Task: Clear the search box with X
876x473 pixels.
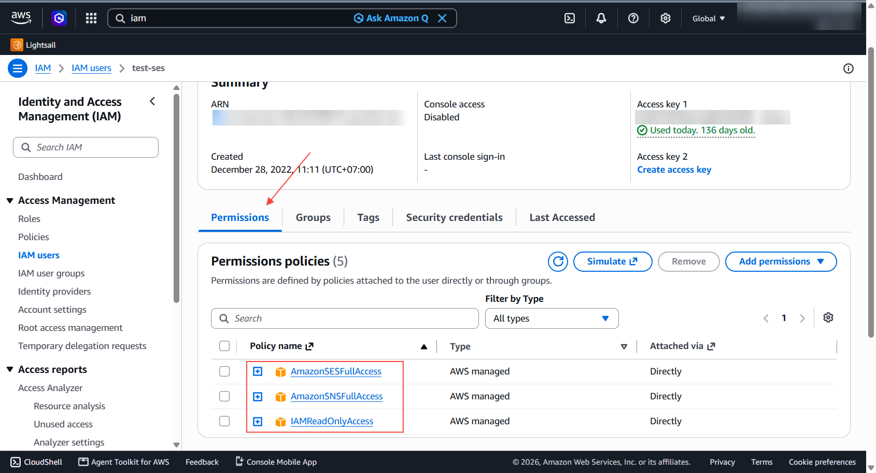Action: tap(442, 18)
